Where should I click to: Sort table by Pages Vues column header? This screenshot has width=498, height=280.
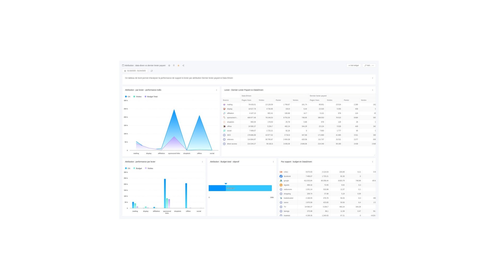point(246,100)
